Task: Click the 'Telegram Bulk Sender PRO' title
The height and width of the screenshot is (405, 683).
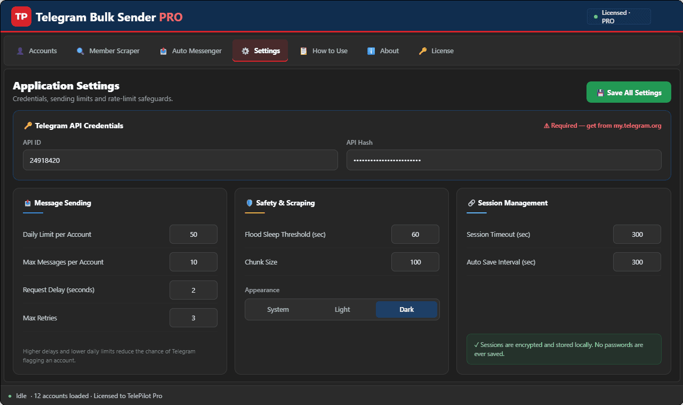Action: coord(109,17)
